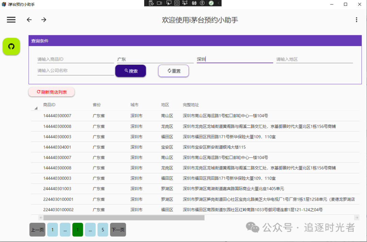This screenshot has height=242, width=367.
Task: Click the green checkmark icon in the top toolbar
Action: (x=211, y=3)
